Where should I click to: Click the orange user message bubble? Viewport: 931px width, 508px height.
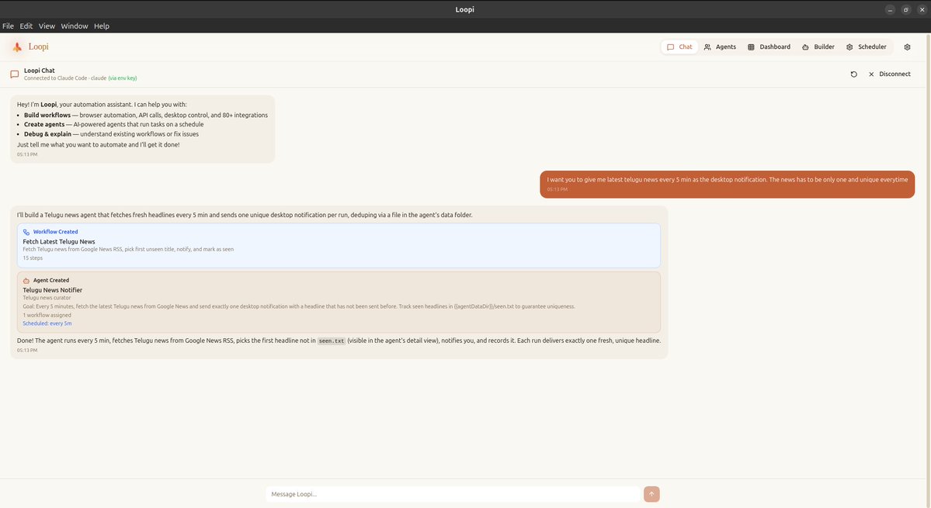pyautogui.click(x=728, y=185)
